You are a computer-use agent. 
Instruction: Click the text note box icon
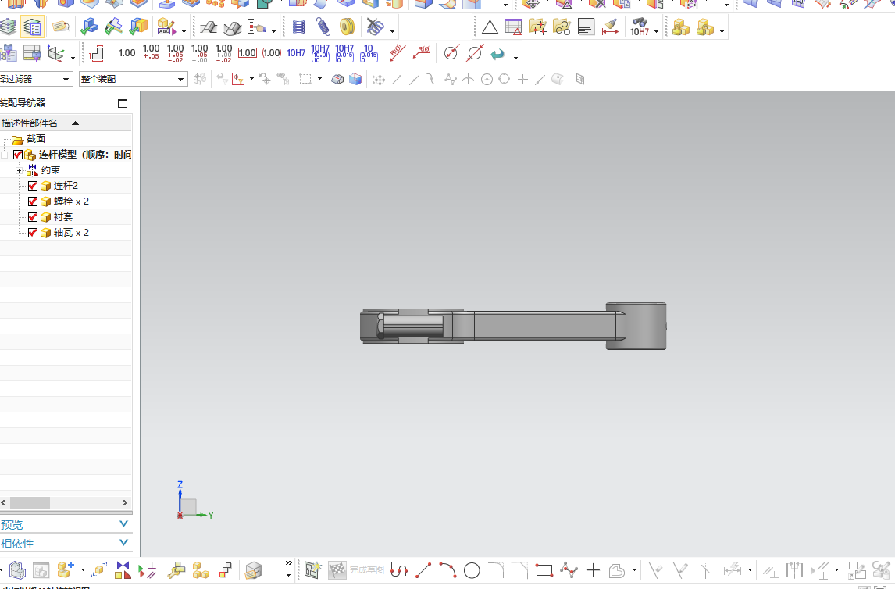tap(587, 27)
